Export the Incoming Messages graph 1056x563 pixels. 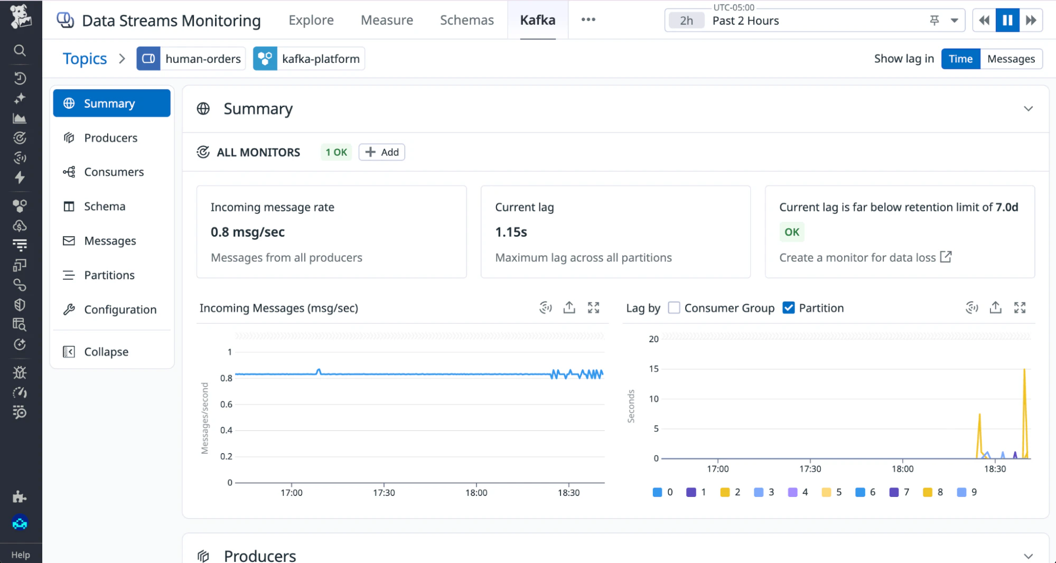pyautogui.click(x=569, y=308)
